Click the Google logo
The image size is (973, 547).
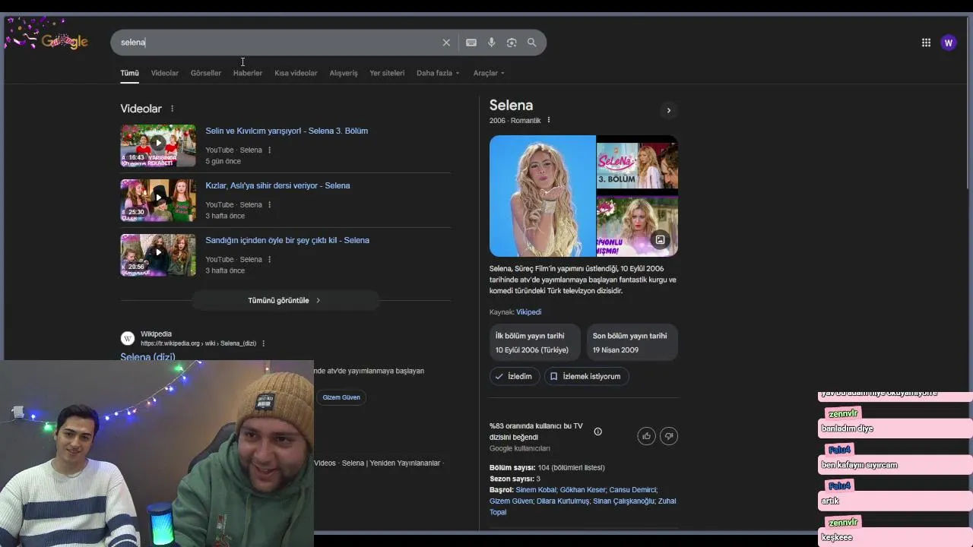coord(65,42)
